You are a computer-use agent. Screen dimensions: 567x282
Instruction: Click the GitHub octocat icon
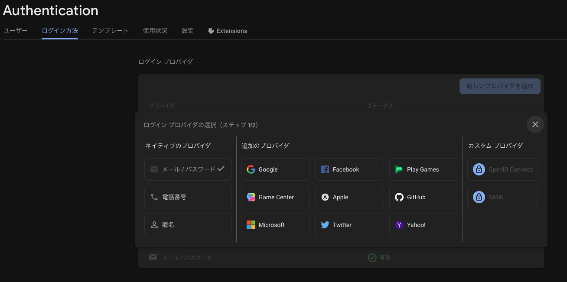pyautogui.click(x=399, y=197)
